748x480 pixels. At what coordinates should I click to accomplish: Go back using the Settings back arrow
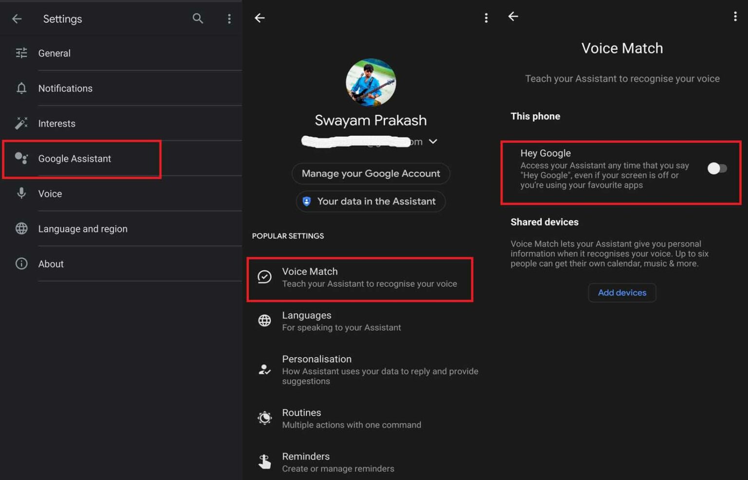(x=17, y=18)
